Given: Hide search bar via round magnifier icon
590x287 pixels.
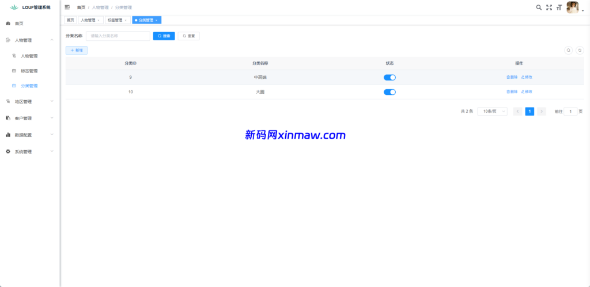Looking at the screenshot, I should point(569,50).
